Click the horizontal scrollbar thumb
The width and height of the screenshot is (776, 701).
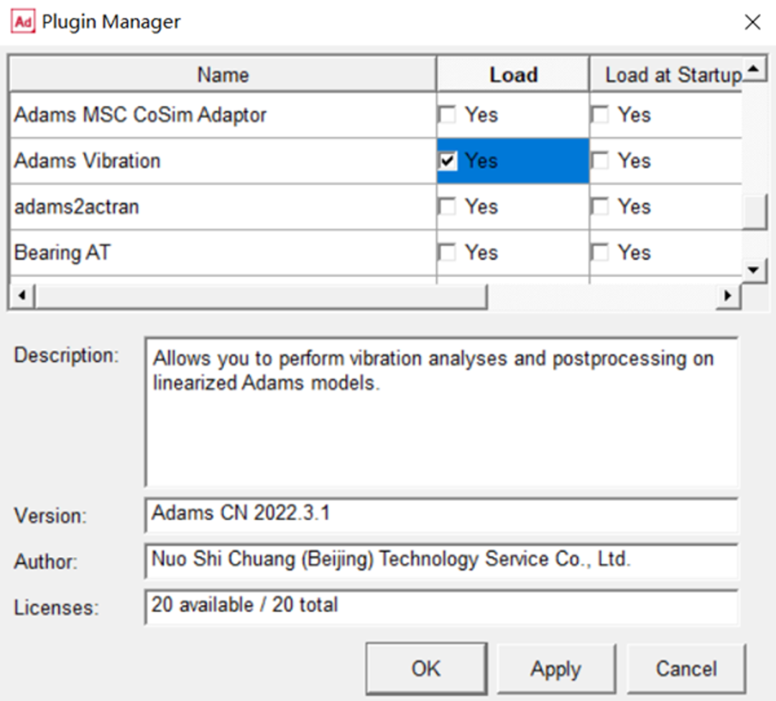261,295
